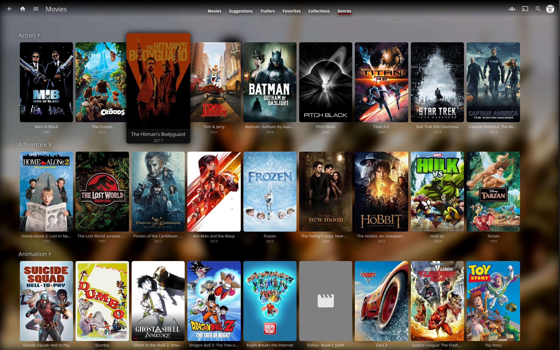Click the 'Tom & Jerry' title text
The height and width of the screenshot is (350, 560).
[214, 127]
